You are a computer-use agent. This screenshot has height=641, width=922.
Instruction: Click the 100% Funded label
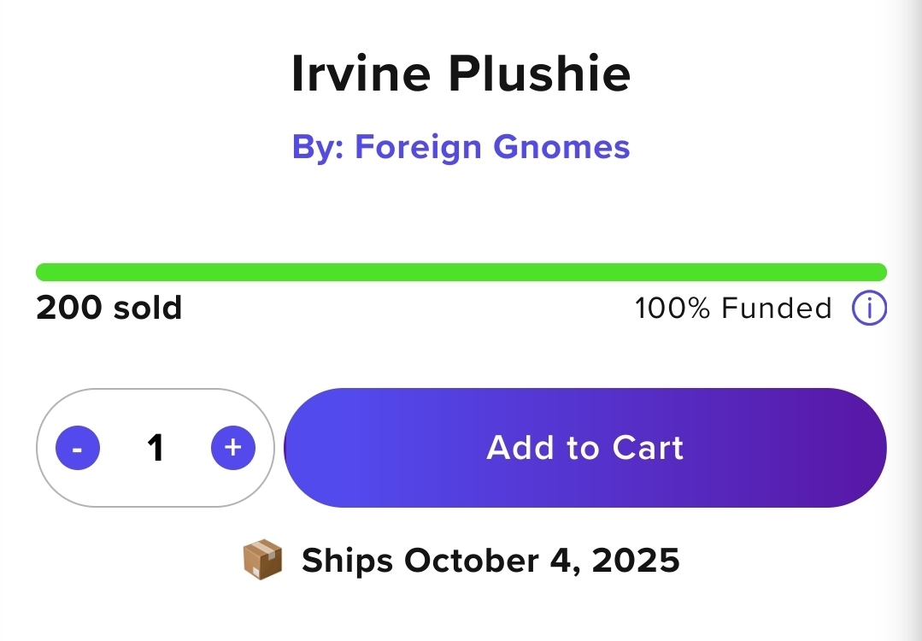[x=733, y=309]
